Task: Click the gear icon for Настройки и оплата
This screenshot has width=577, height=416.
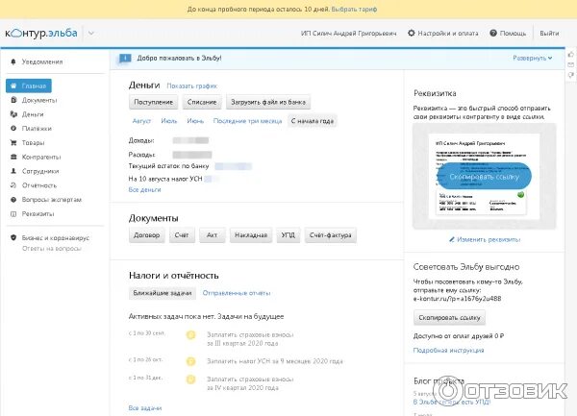Action: pos(411,33)
